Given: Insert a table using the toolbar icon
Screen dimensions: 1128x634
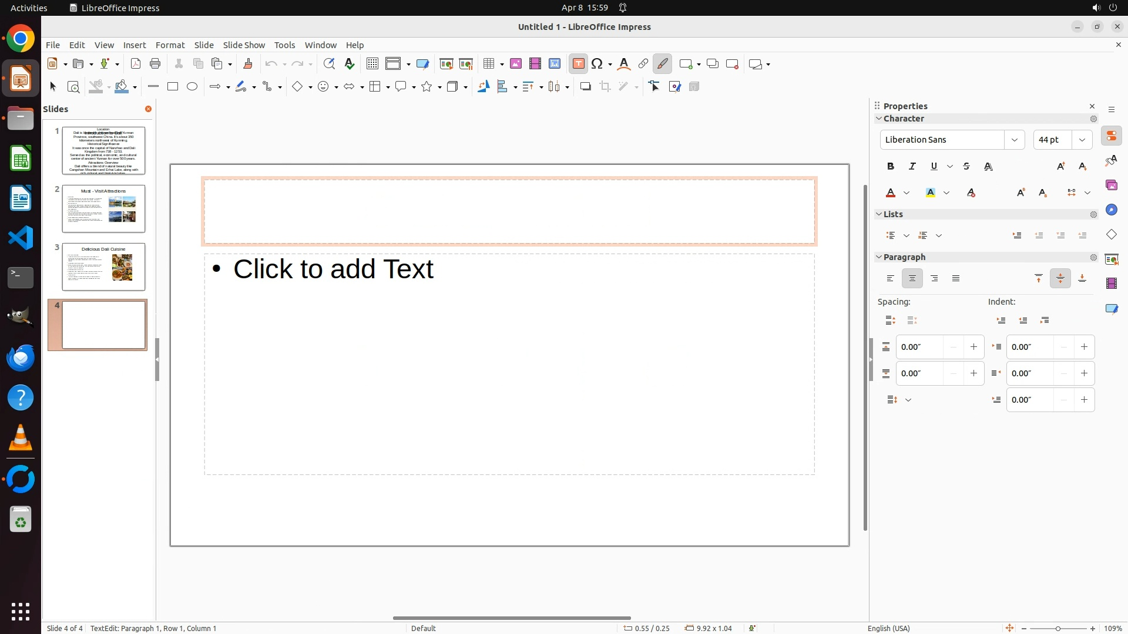Looking at the screenshot, I should pyautogui.click(x=489, y=64).
